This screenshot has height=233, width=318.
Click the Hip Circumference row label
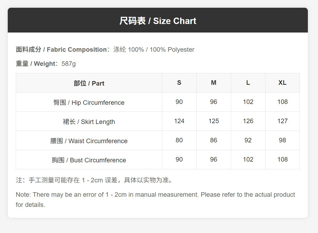pos(89,103)
